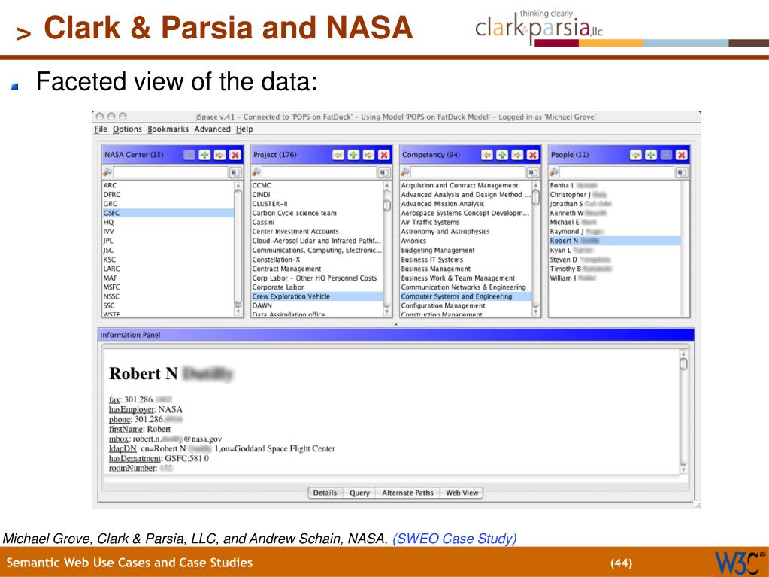Select Constellation-X in Project list

tap(316, 260)
